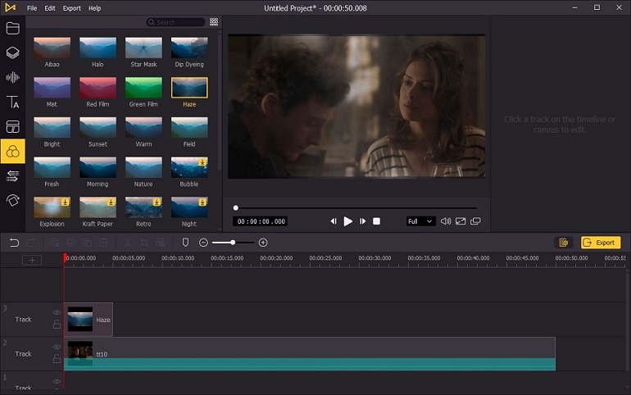Select the Halo filter thumbnail
631x395 pixels.
click(x=98, y=48)
